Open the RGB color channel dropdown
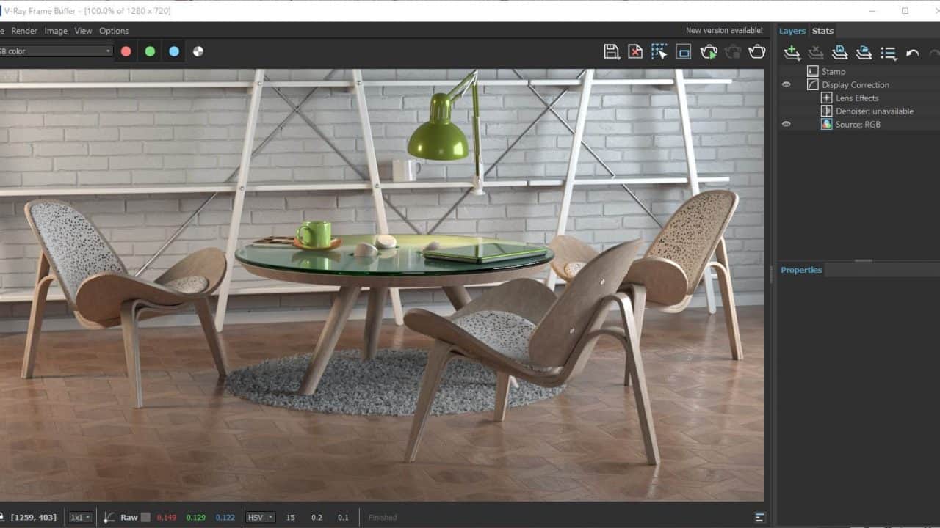 click(55, 51)
